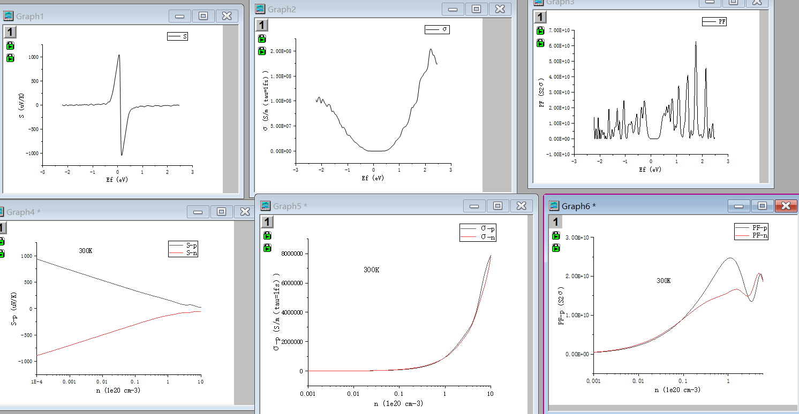
Task: Click the lower green lock icon in Graph6
Action: click(556, 248)
